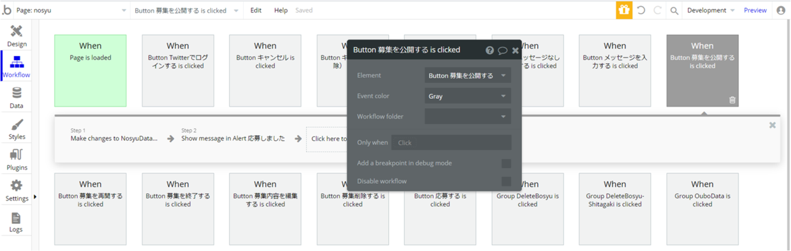Toggle the Disable workflow checkbox
This screenshot has width=791, height=251.
(506, 181)
